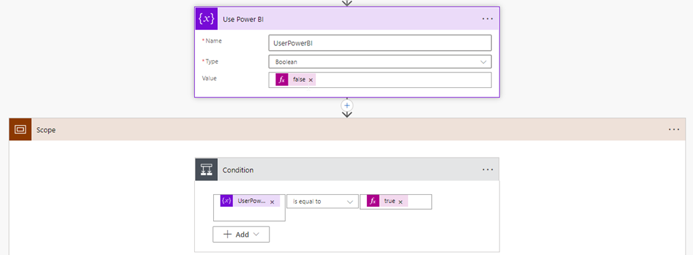Click inside the Value input field
The image size is (693, 255).
[x=380, y=80]
